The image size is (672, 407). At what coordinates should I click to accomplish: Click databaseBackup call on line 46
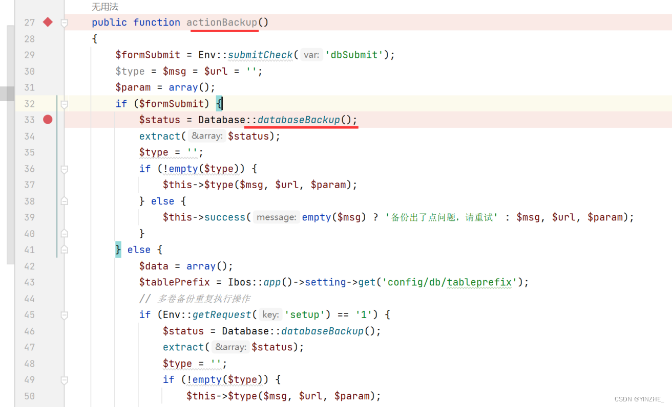click(x=322, y=331)
